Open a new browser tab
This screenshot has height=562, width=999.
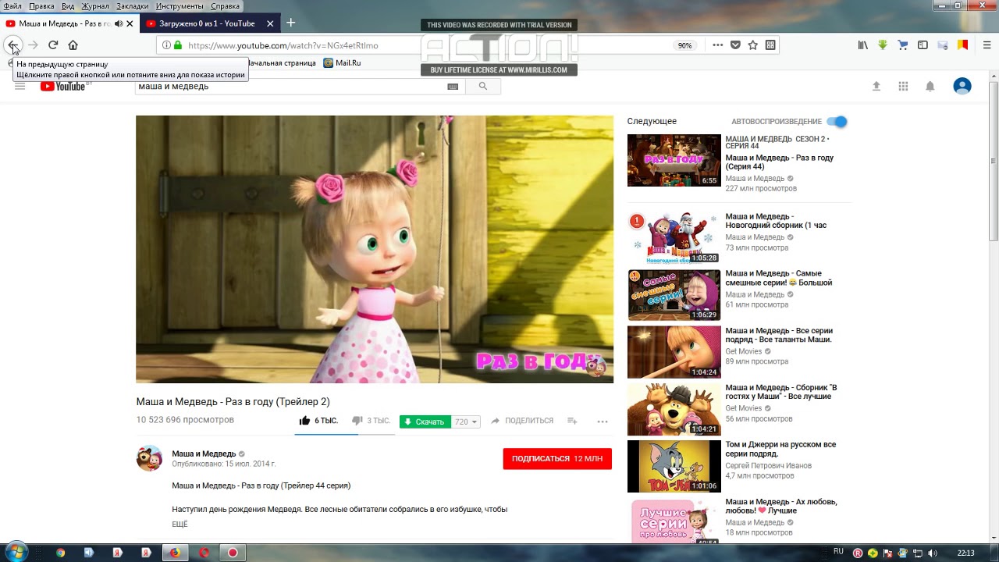click(x=290, y=23)
